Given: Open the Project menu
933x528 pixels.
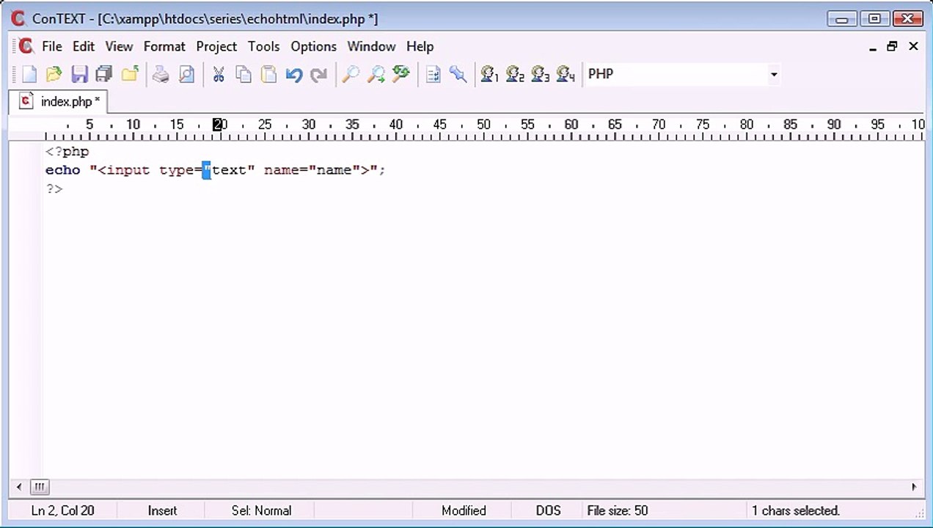Looking at the screenshot, I should [x=216, y=46].
